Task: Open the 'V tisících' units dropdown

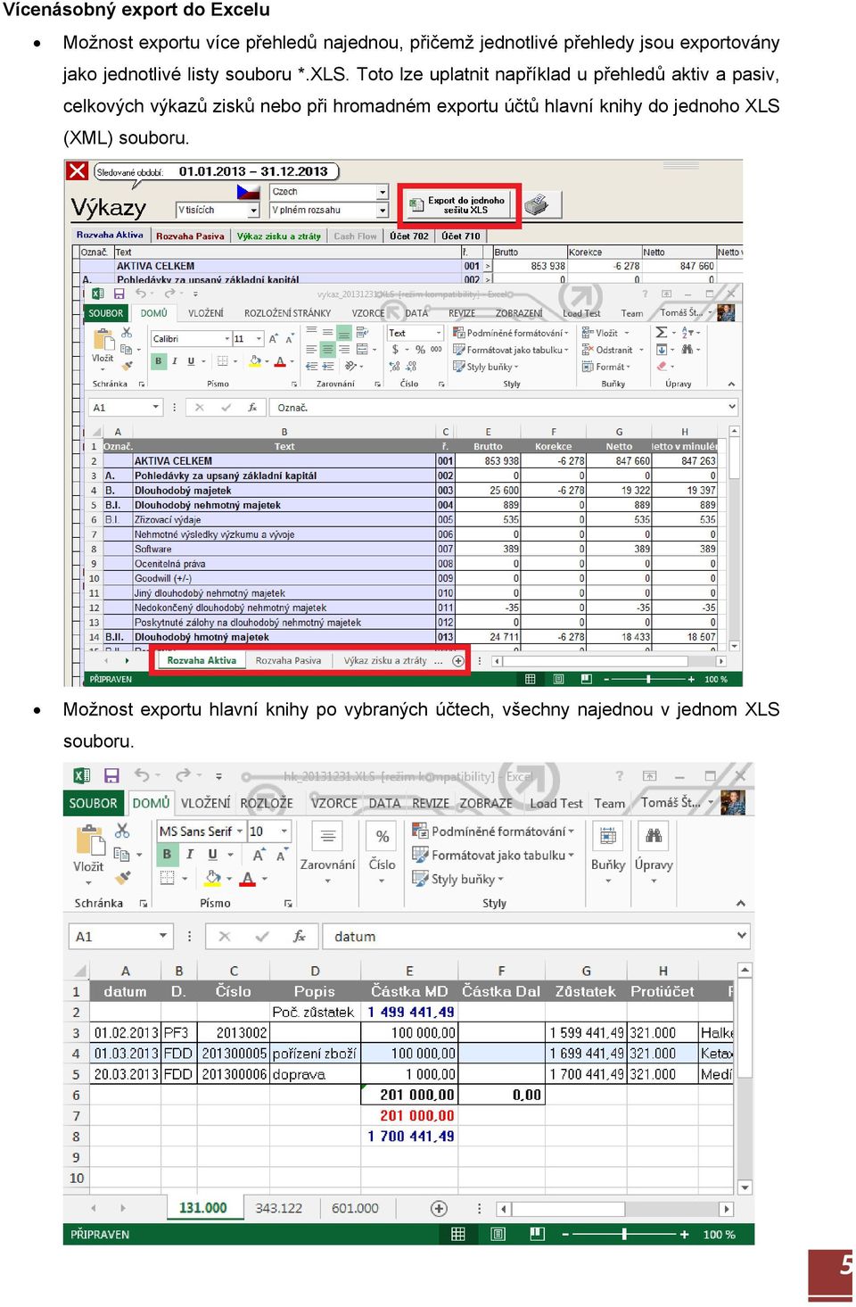Action: tap(254, 210)
